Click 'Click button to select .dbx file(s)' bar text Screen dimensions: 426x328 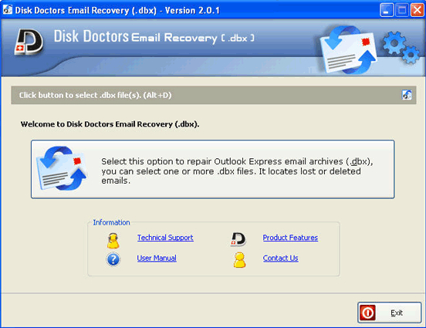point(95,96)
